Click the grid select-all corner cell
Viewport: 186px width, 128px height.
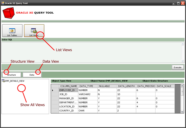(x=55, y=86)
